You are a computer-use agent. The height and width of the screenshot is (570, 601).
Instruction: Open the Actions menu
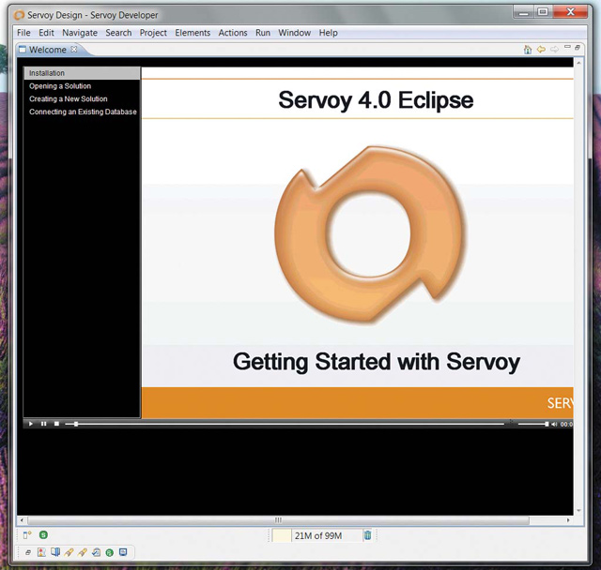coord(233,33)
